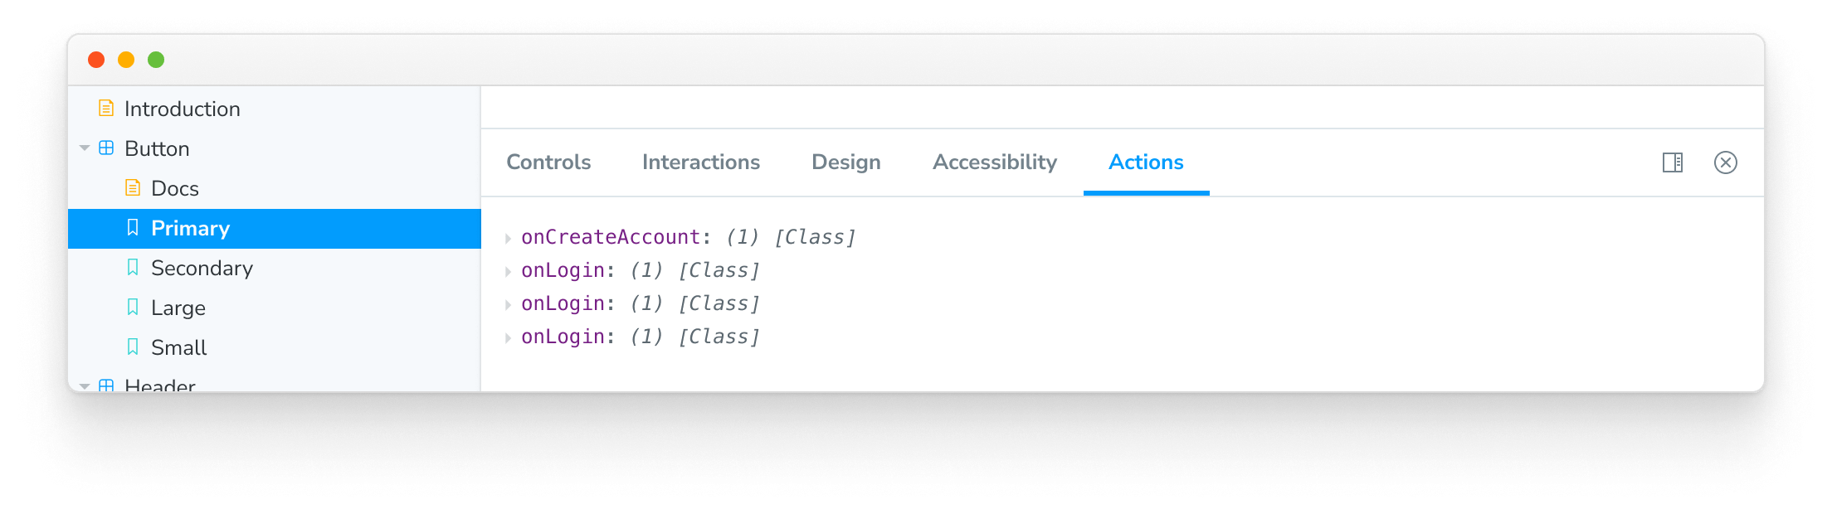Open the Design tab

pyautogui.click(x=846, y=162)
